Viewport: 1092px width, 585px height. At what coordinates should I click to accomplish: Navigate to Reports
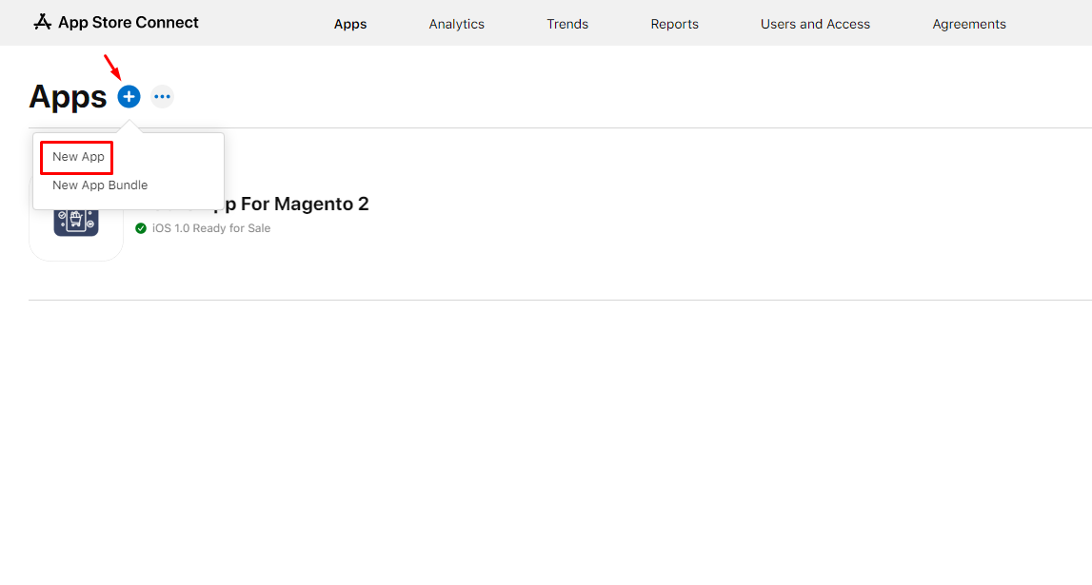tap(674, 24)
